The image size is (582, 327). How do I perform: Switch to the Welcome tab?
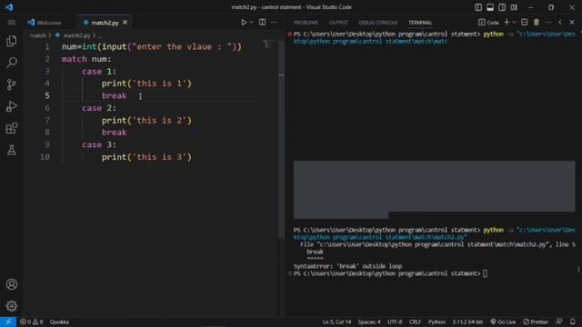(45, 23)
